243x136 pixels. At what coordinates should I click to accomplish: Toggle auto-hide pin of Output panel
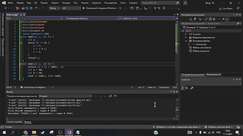tap(174, 92)
